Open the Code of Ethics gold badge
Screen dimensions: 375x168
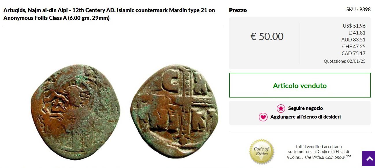(x=262, y=152)
